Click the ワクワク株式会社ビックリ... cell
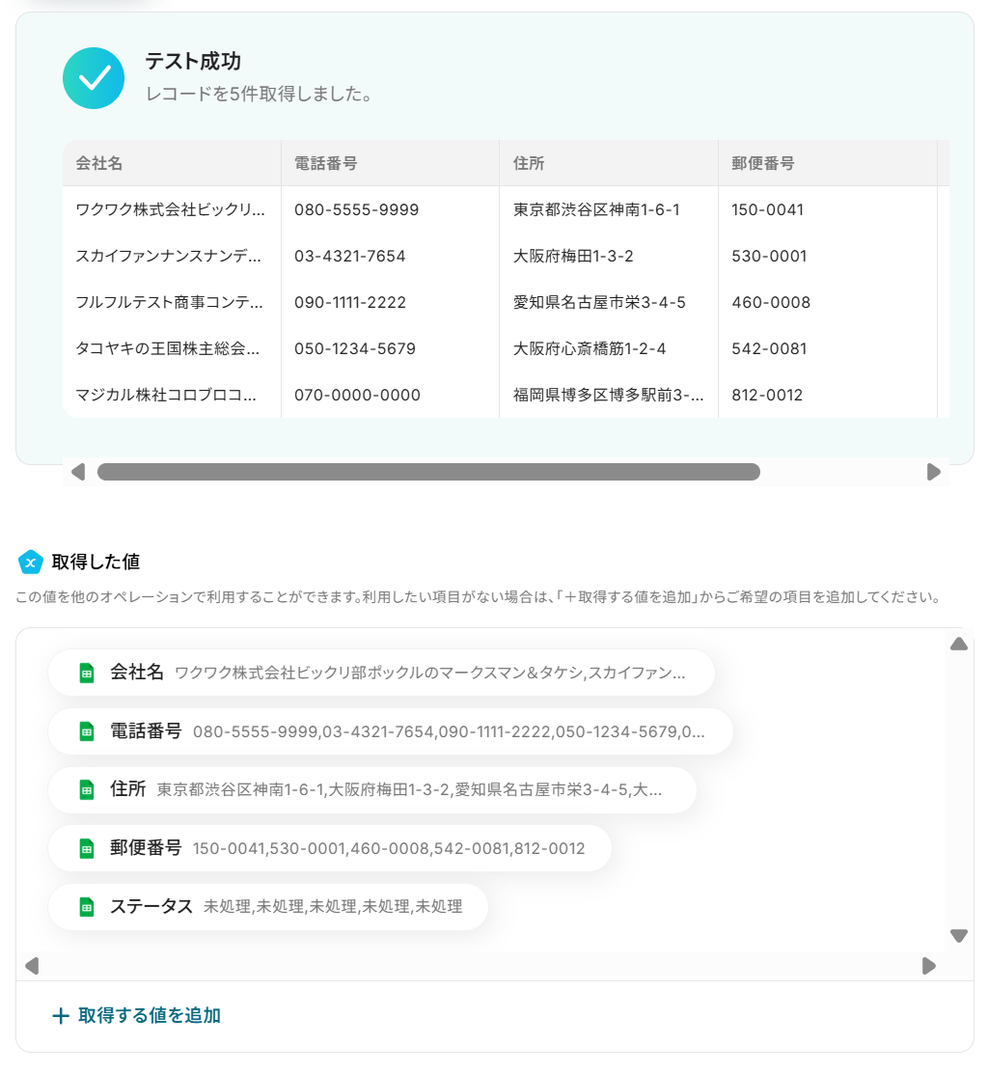 172,209
